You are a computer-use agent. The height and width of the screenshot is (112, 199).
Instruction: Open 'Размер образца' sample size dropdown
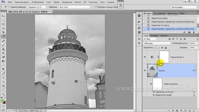pos(37,7)
